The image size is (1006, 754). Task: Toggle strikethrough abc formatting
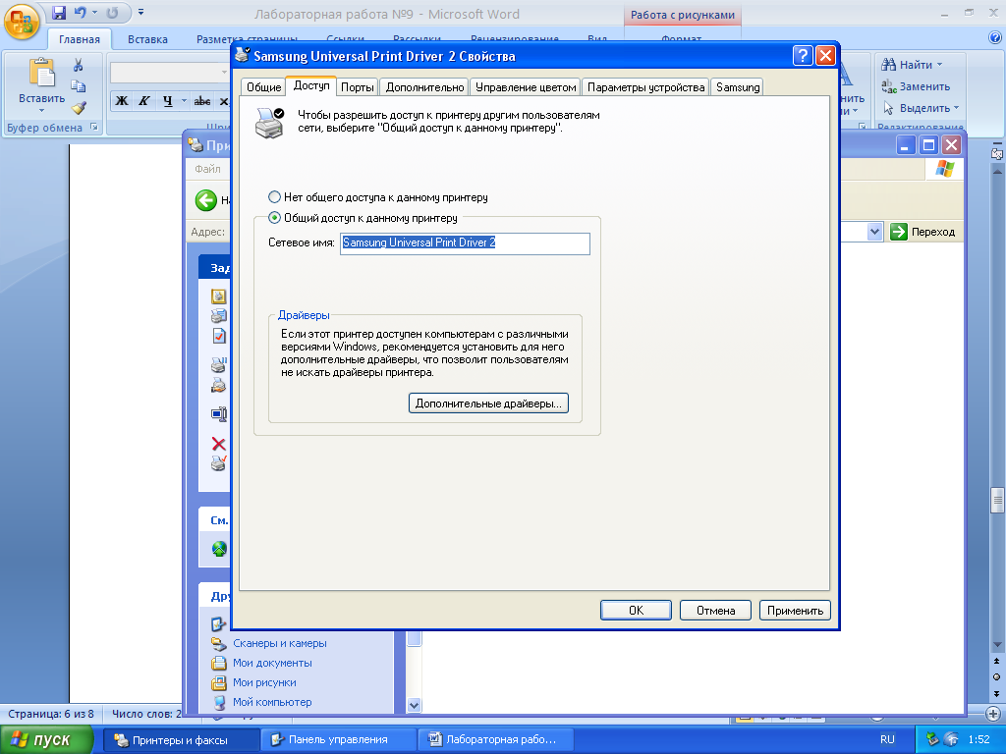[x=202, y=101]
